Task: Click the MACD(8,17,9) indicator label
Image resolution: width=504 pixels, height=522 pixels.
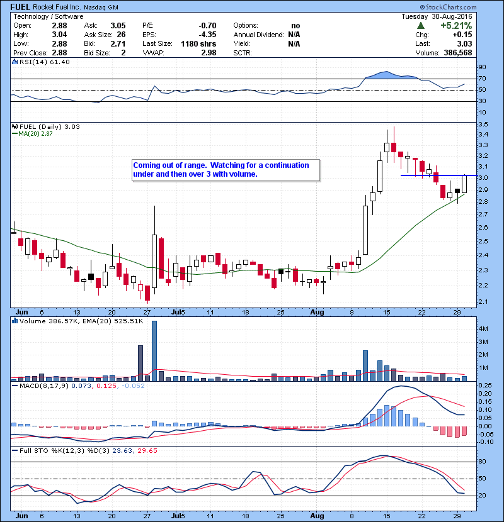Action: (44, 386)
